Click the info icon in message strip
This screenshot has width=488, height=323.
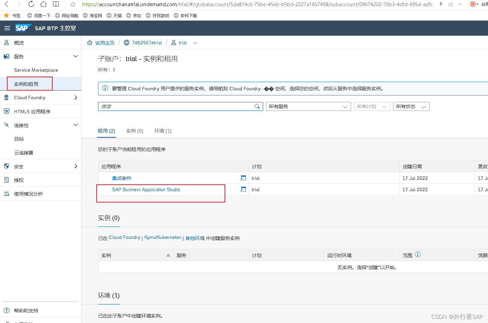click(105, 88)
